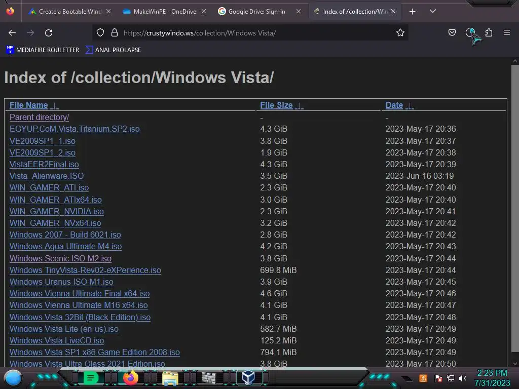
Task: Open MEDIAFIRE ROULETTER bookmark
Action: (43, 50)
